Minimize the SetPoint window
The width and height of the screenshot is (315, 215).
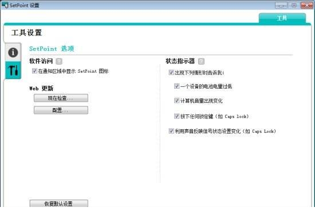(281, 5)
